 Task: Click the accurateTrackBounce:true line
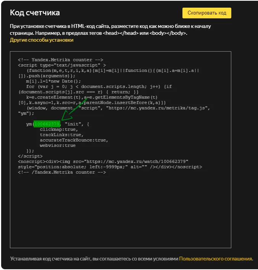(x=74, y=140)
